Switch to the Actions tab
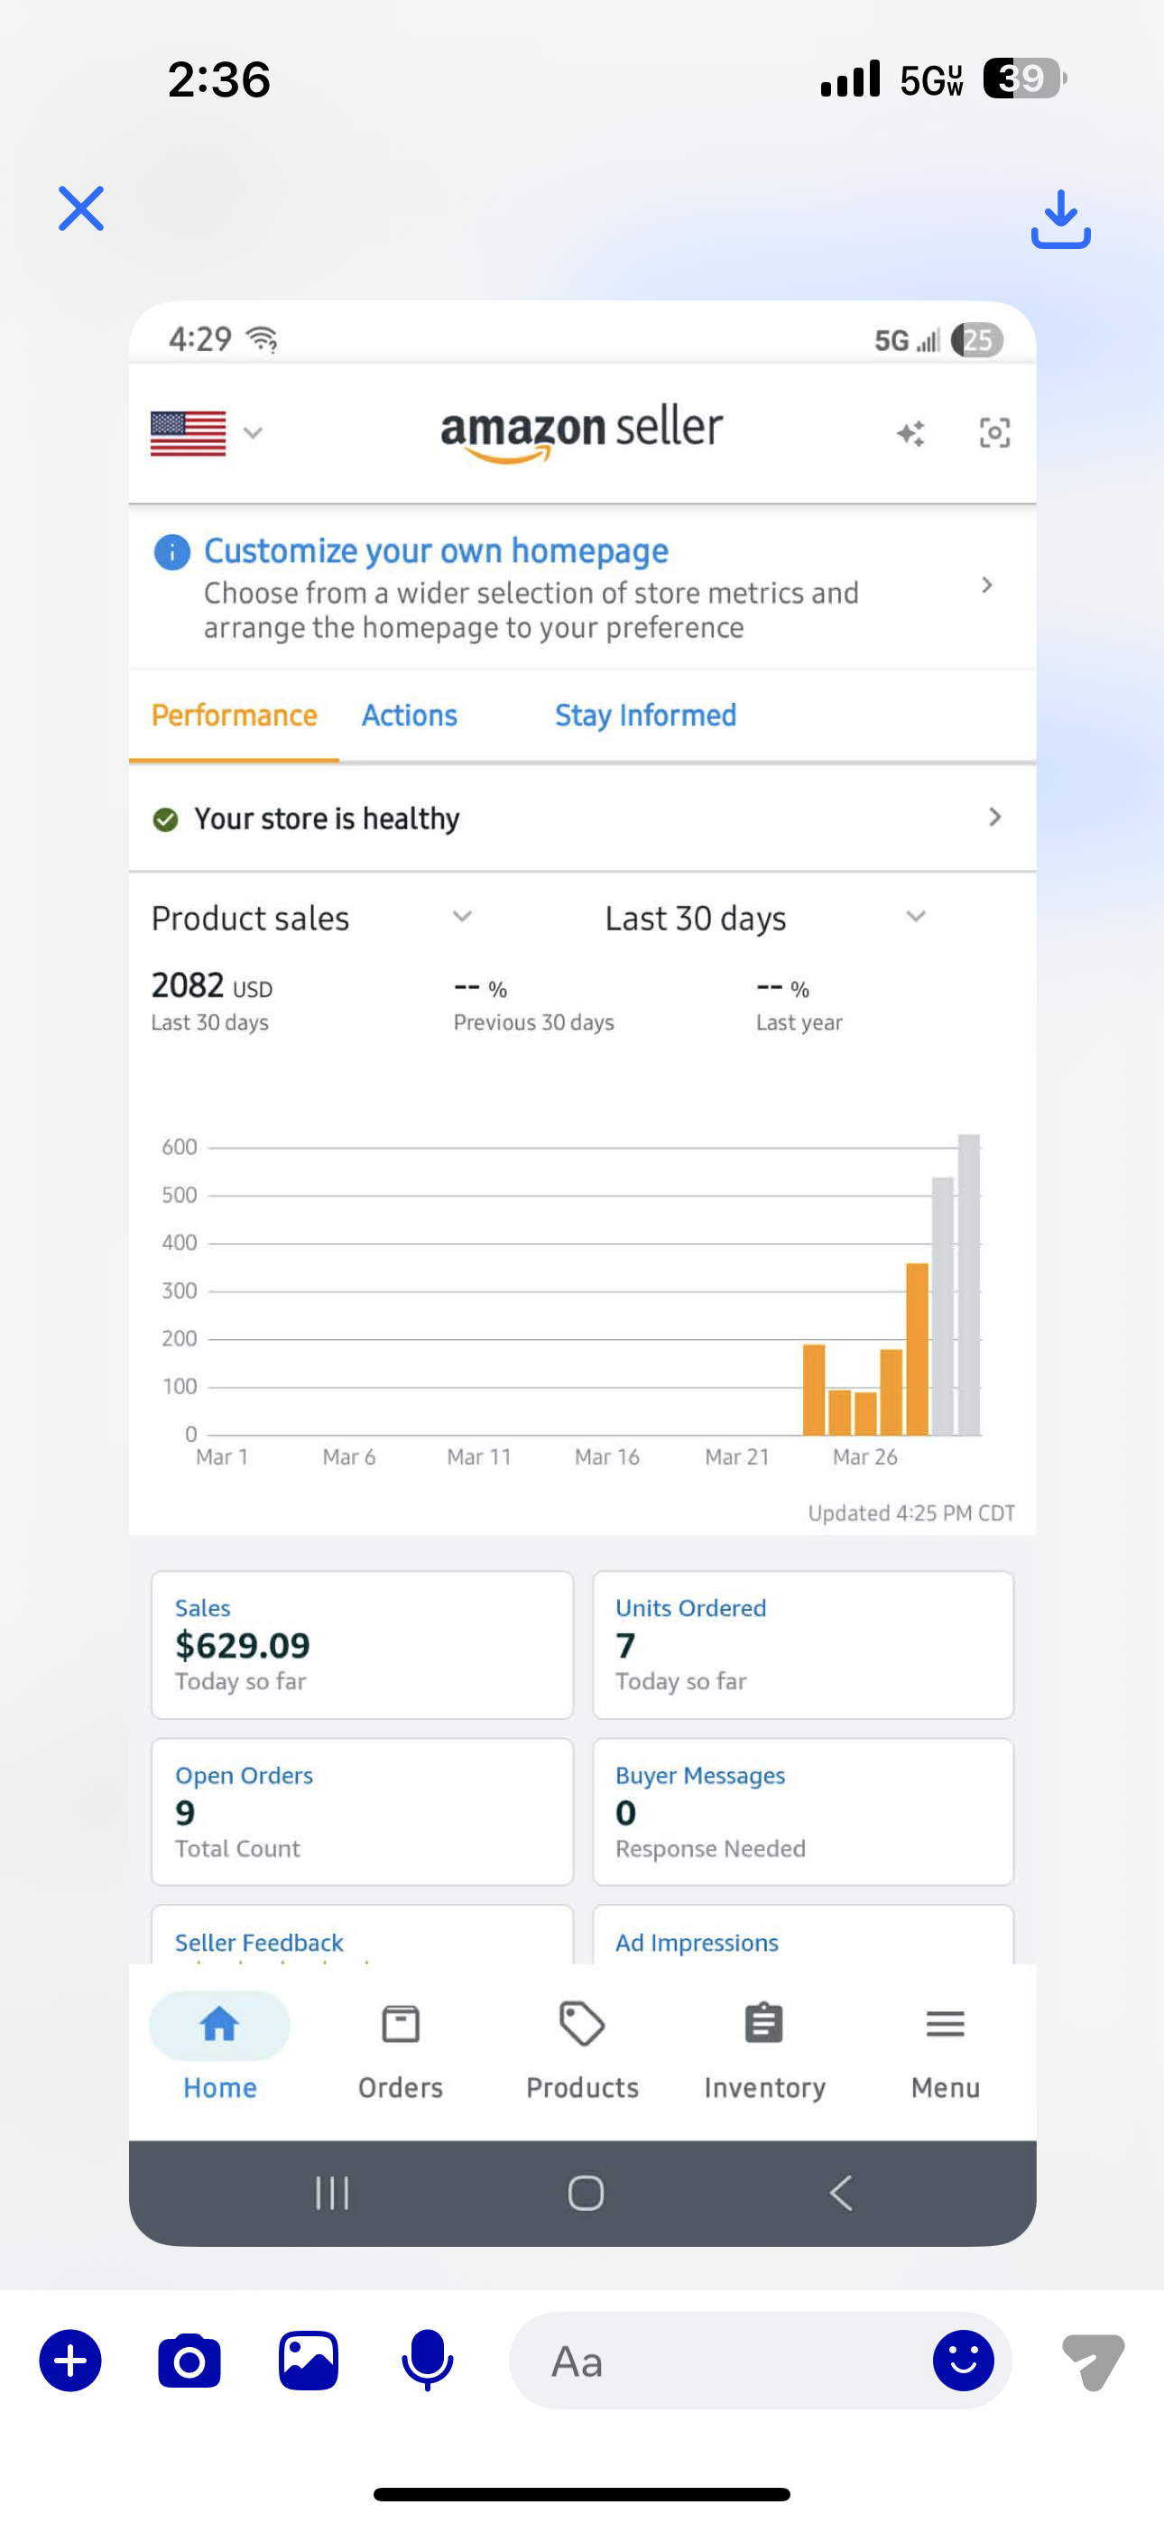The height and width of the screenshot is (2523, 1164). tap(410, 716)
